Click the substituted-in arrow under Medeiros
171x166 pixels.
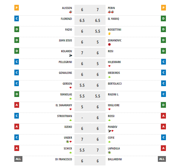click(109, 77)
